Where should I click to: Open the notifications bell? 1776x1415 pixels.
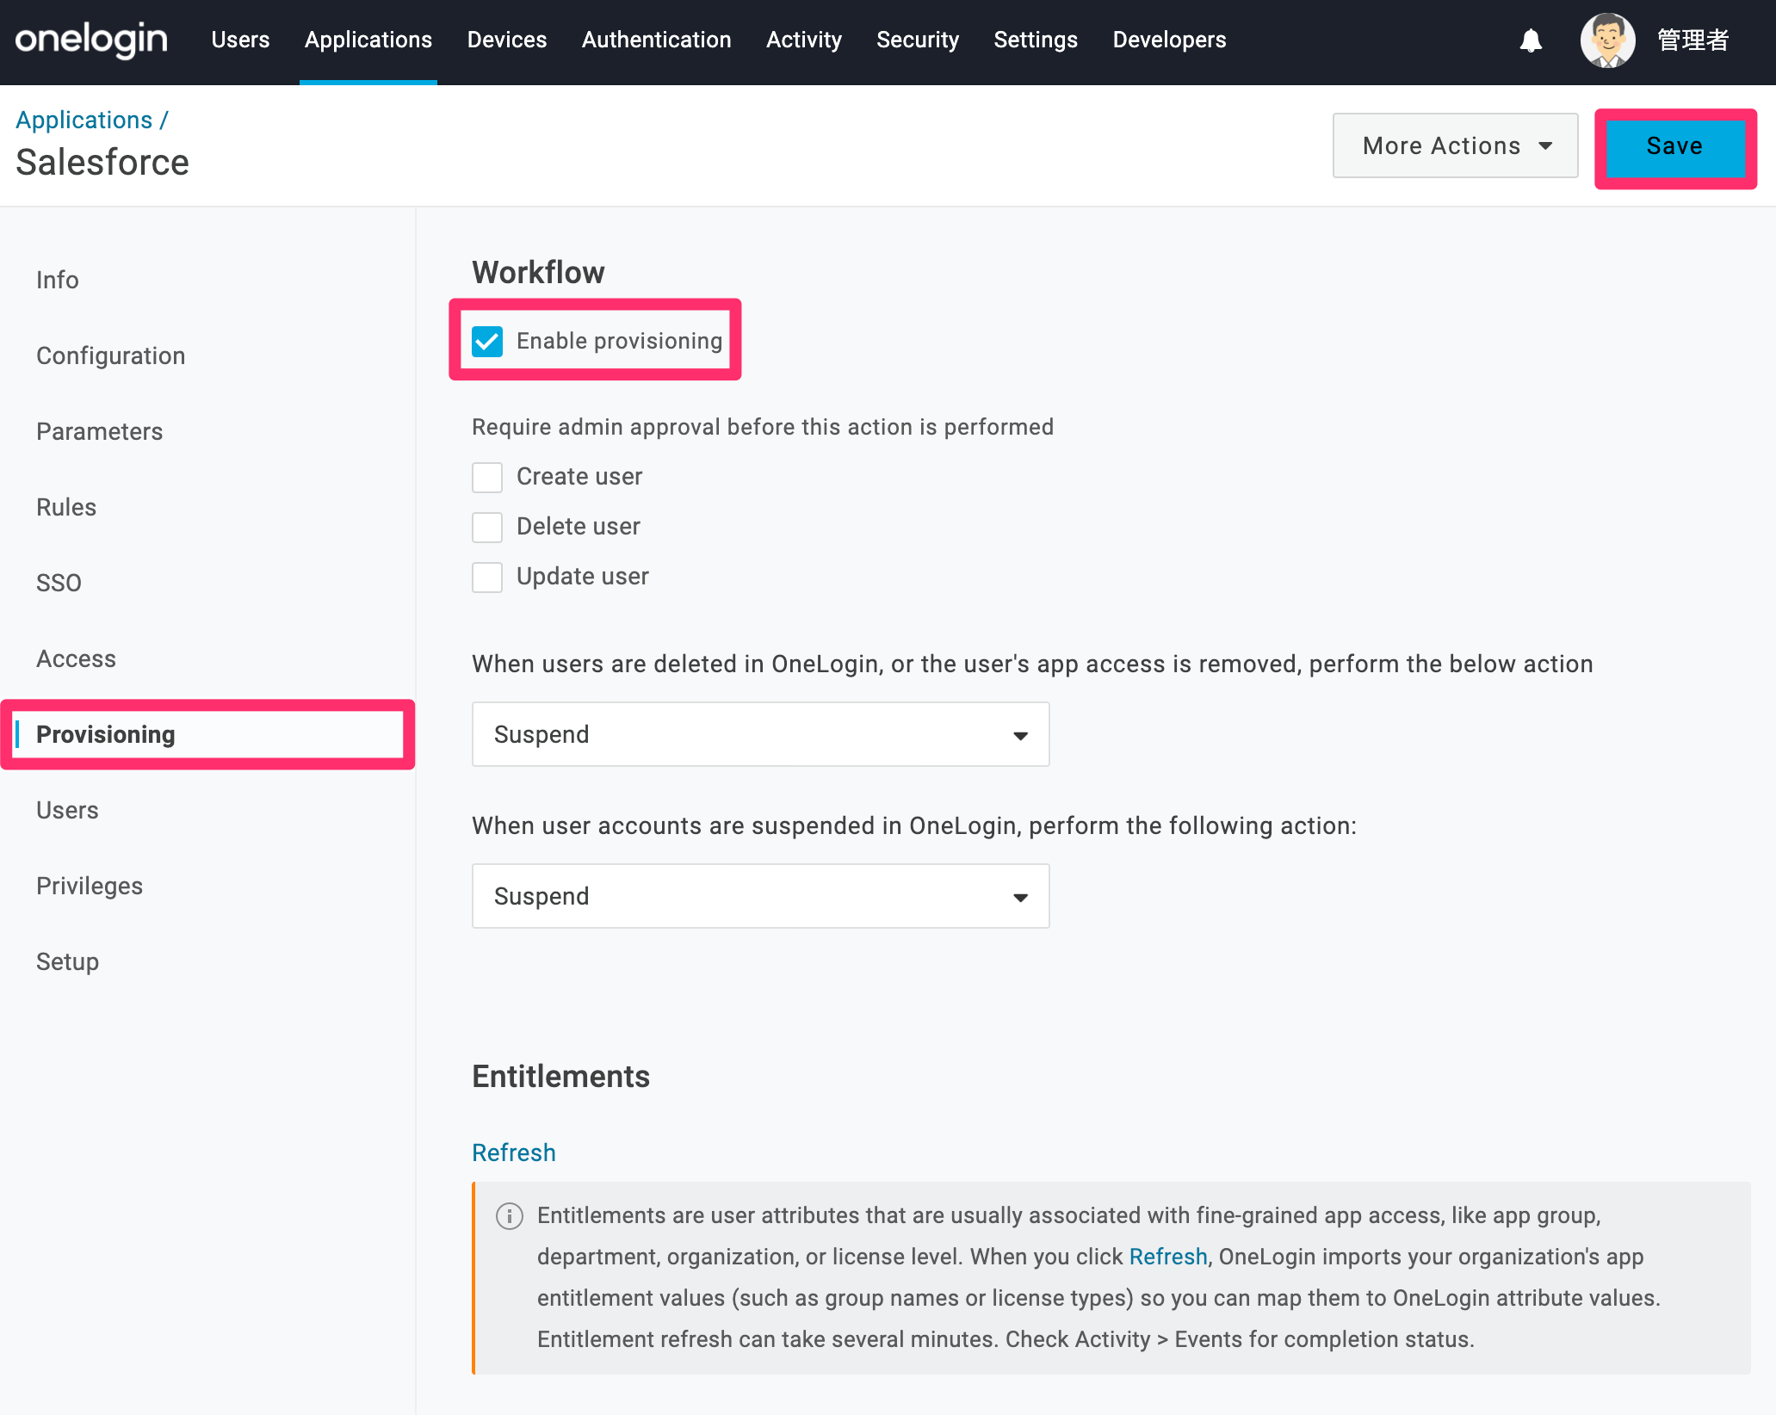[x=1531, y=40]
